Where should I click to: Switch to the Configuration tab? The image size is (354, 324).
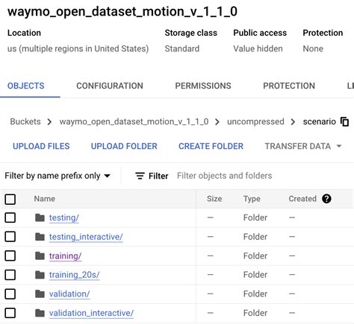pyautogui.click(x=110, y=86)
